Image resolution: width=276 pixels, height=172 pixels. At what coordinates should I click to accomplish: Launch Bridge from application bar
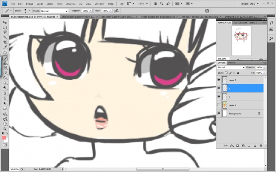pyautogui.click(x=122, y=4)
